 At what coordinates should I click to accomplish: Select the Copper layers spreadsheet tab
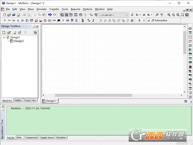coord(47,137)
